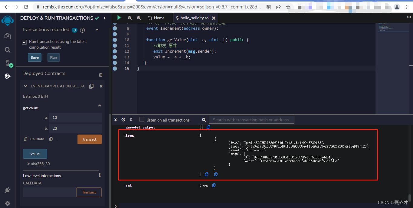
Task: Click the browser share page icon
Action: 278,7
